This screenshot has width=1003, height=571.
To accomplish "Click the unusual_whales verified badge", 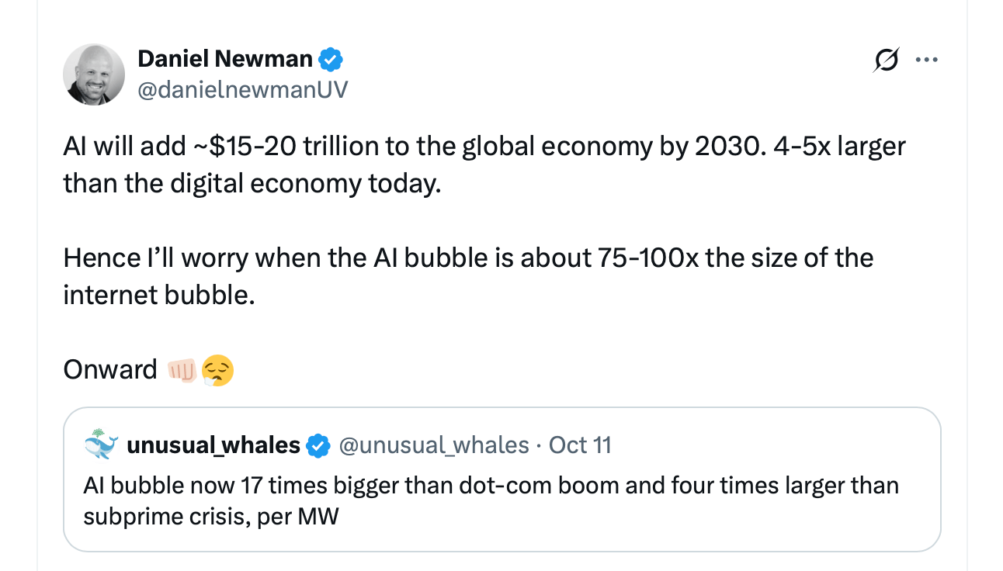I will point(317,445).
